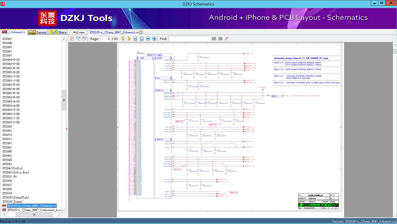This screenshot has height=224, width=397.
Task: Toggle match case search option
Action: click(x=227, y=39)
